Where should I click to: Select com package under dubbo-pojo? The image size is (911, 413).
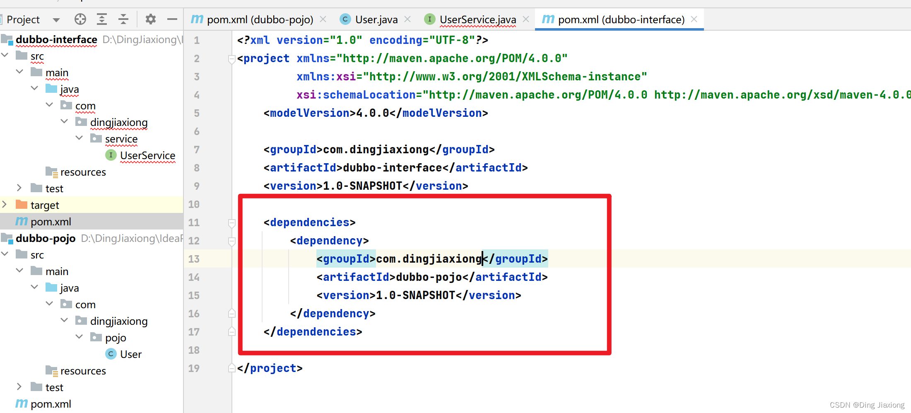coord(85,304)
